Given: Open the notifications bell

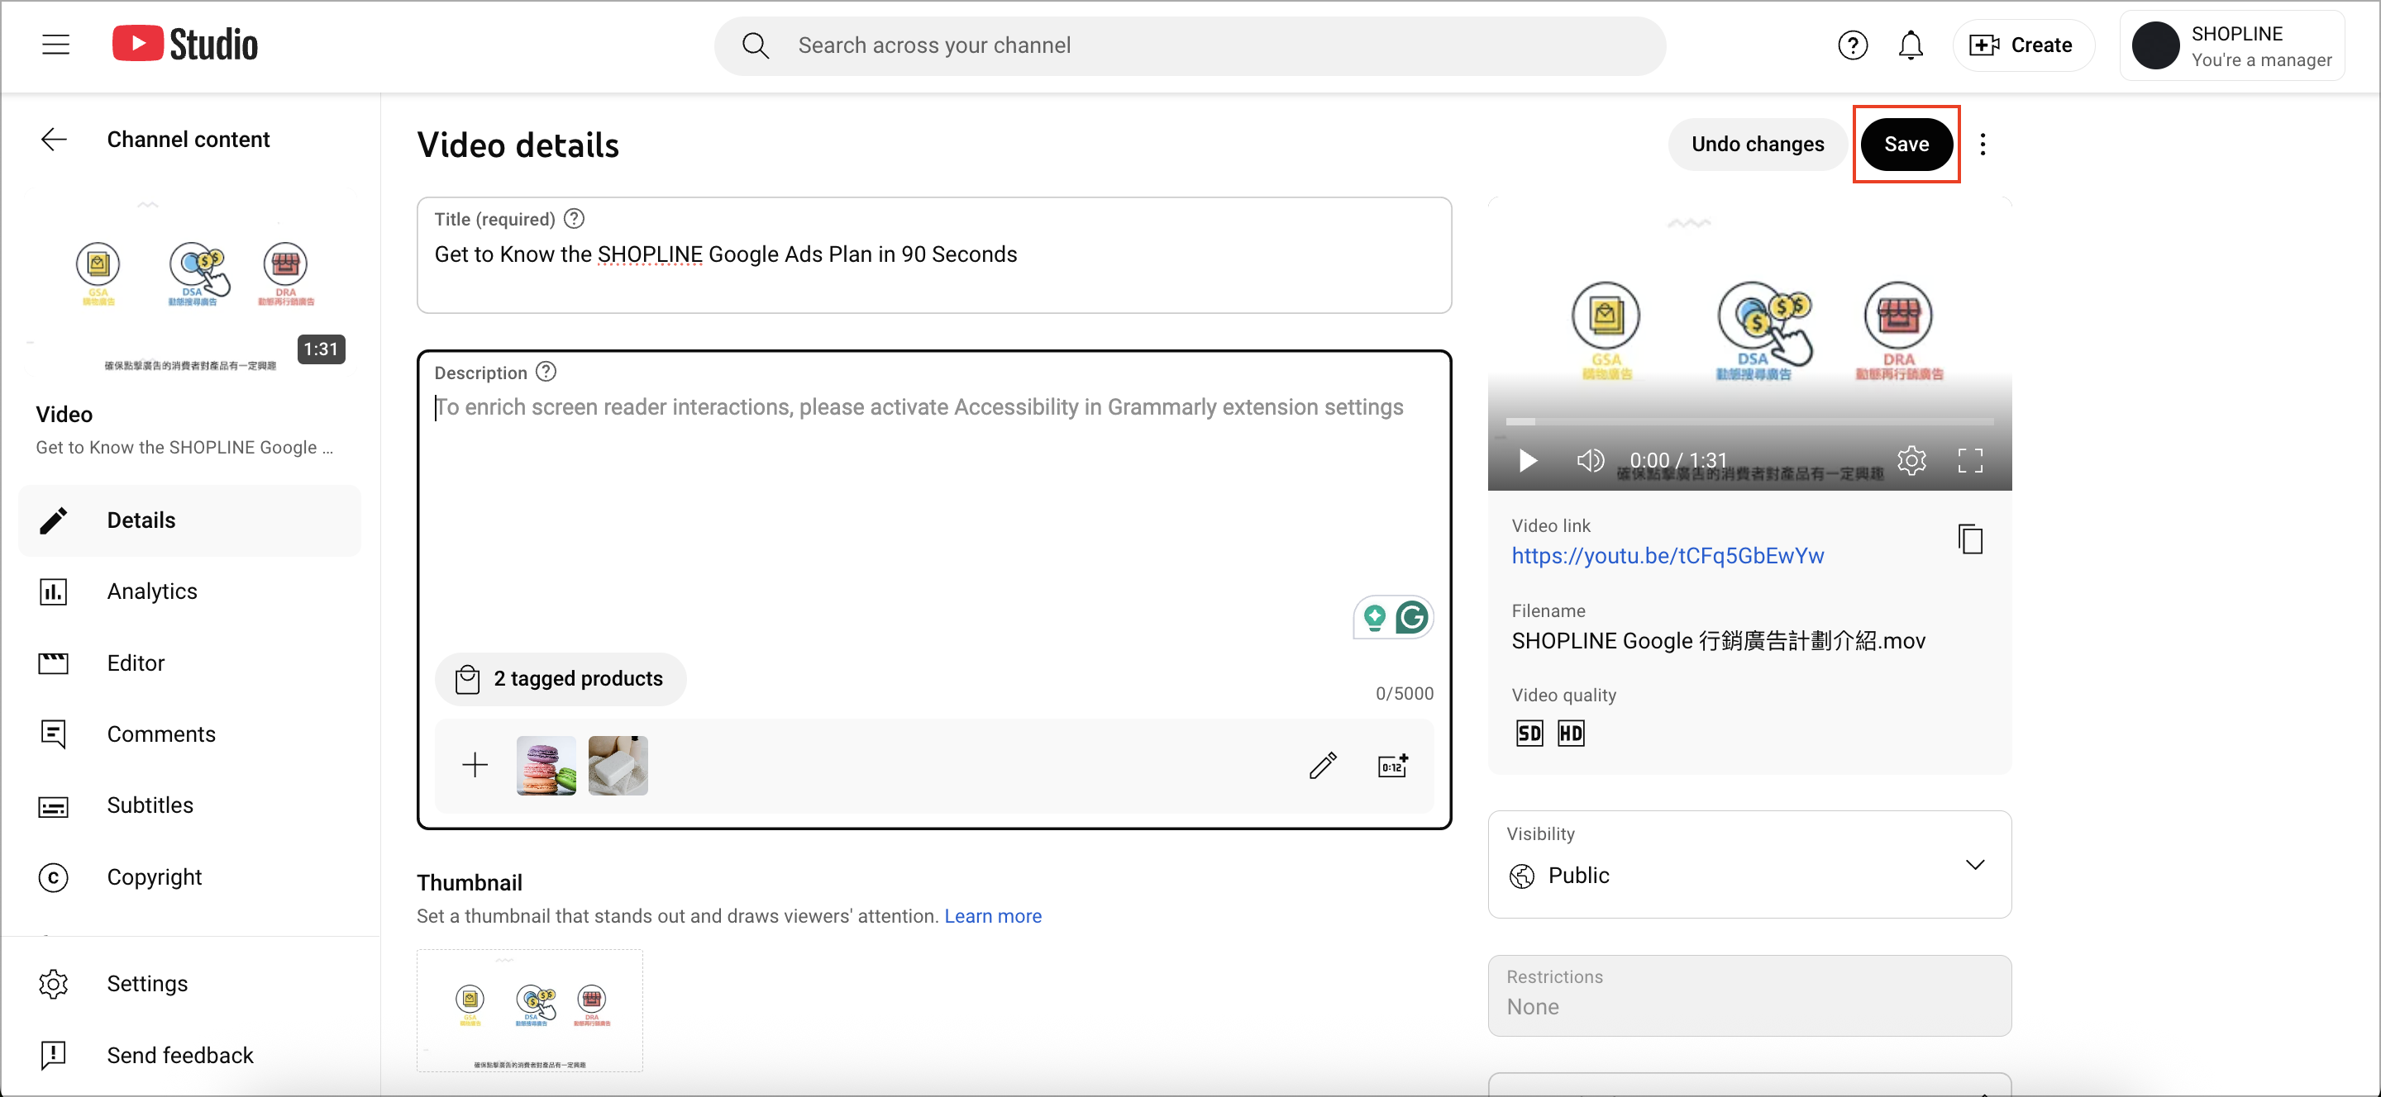Looking at the screenshot, I should tap(1910, 45).
